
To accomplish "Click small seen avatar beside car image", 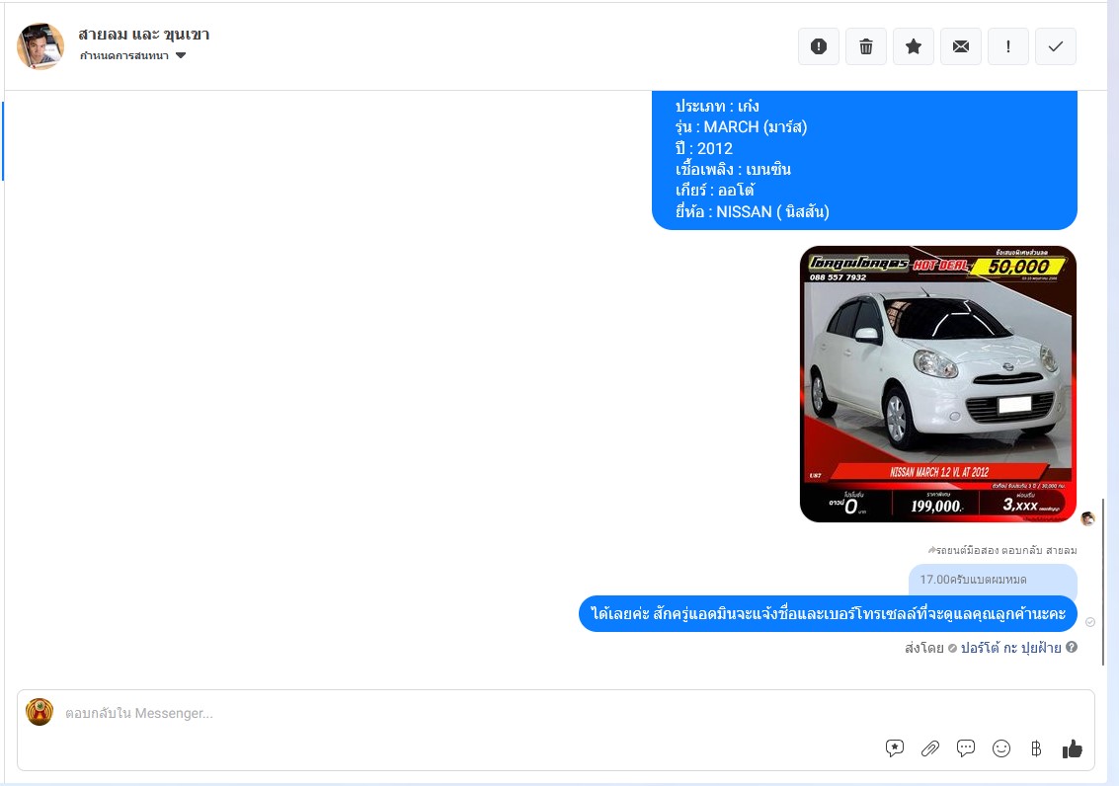I will click(x=1087, y=518).
